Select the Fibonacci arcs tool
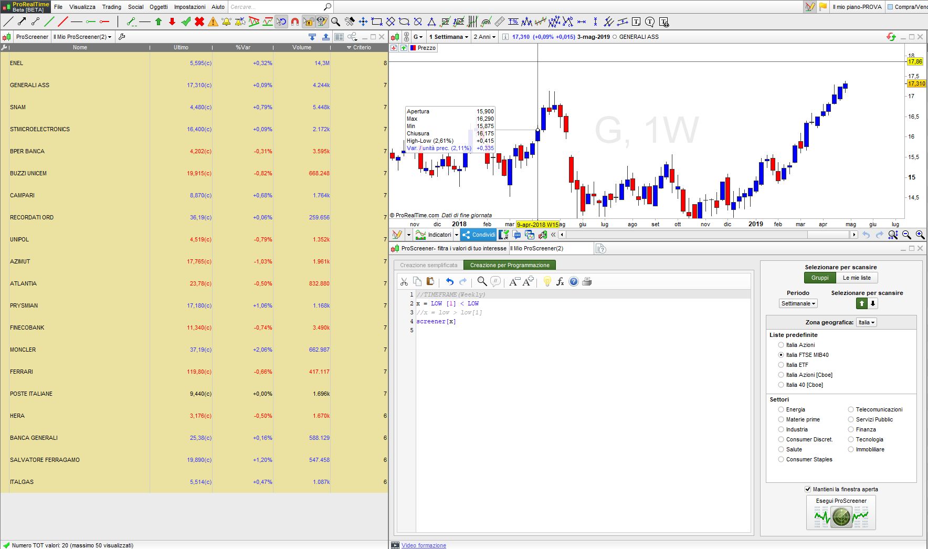 (486, 22)
